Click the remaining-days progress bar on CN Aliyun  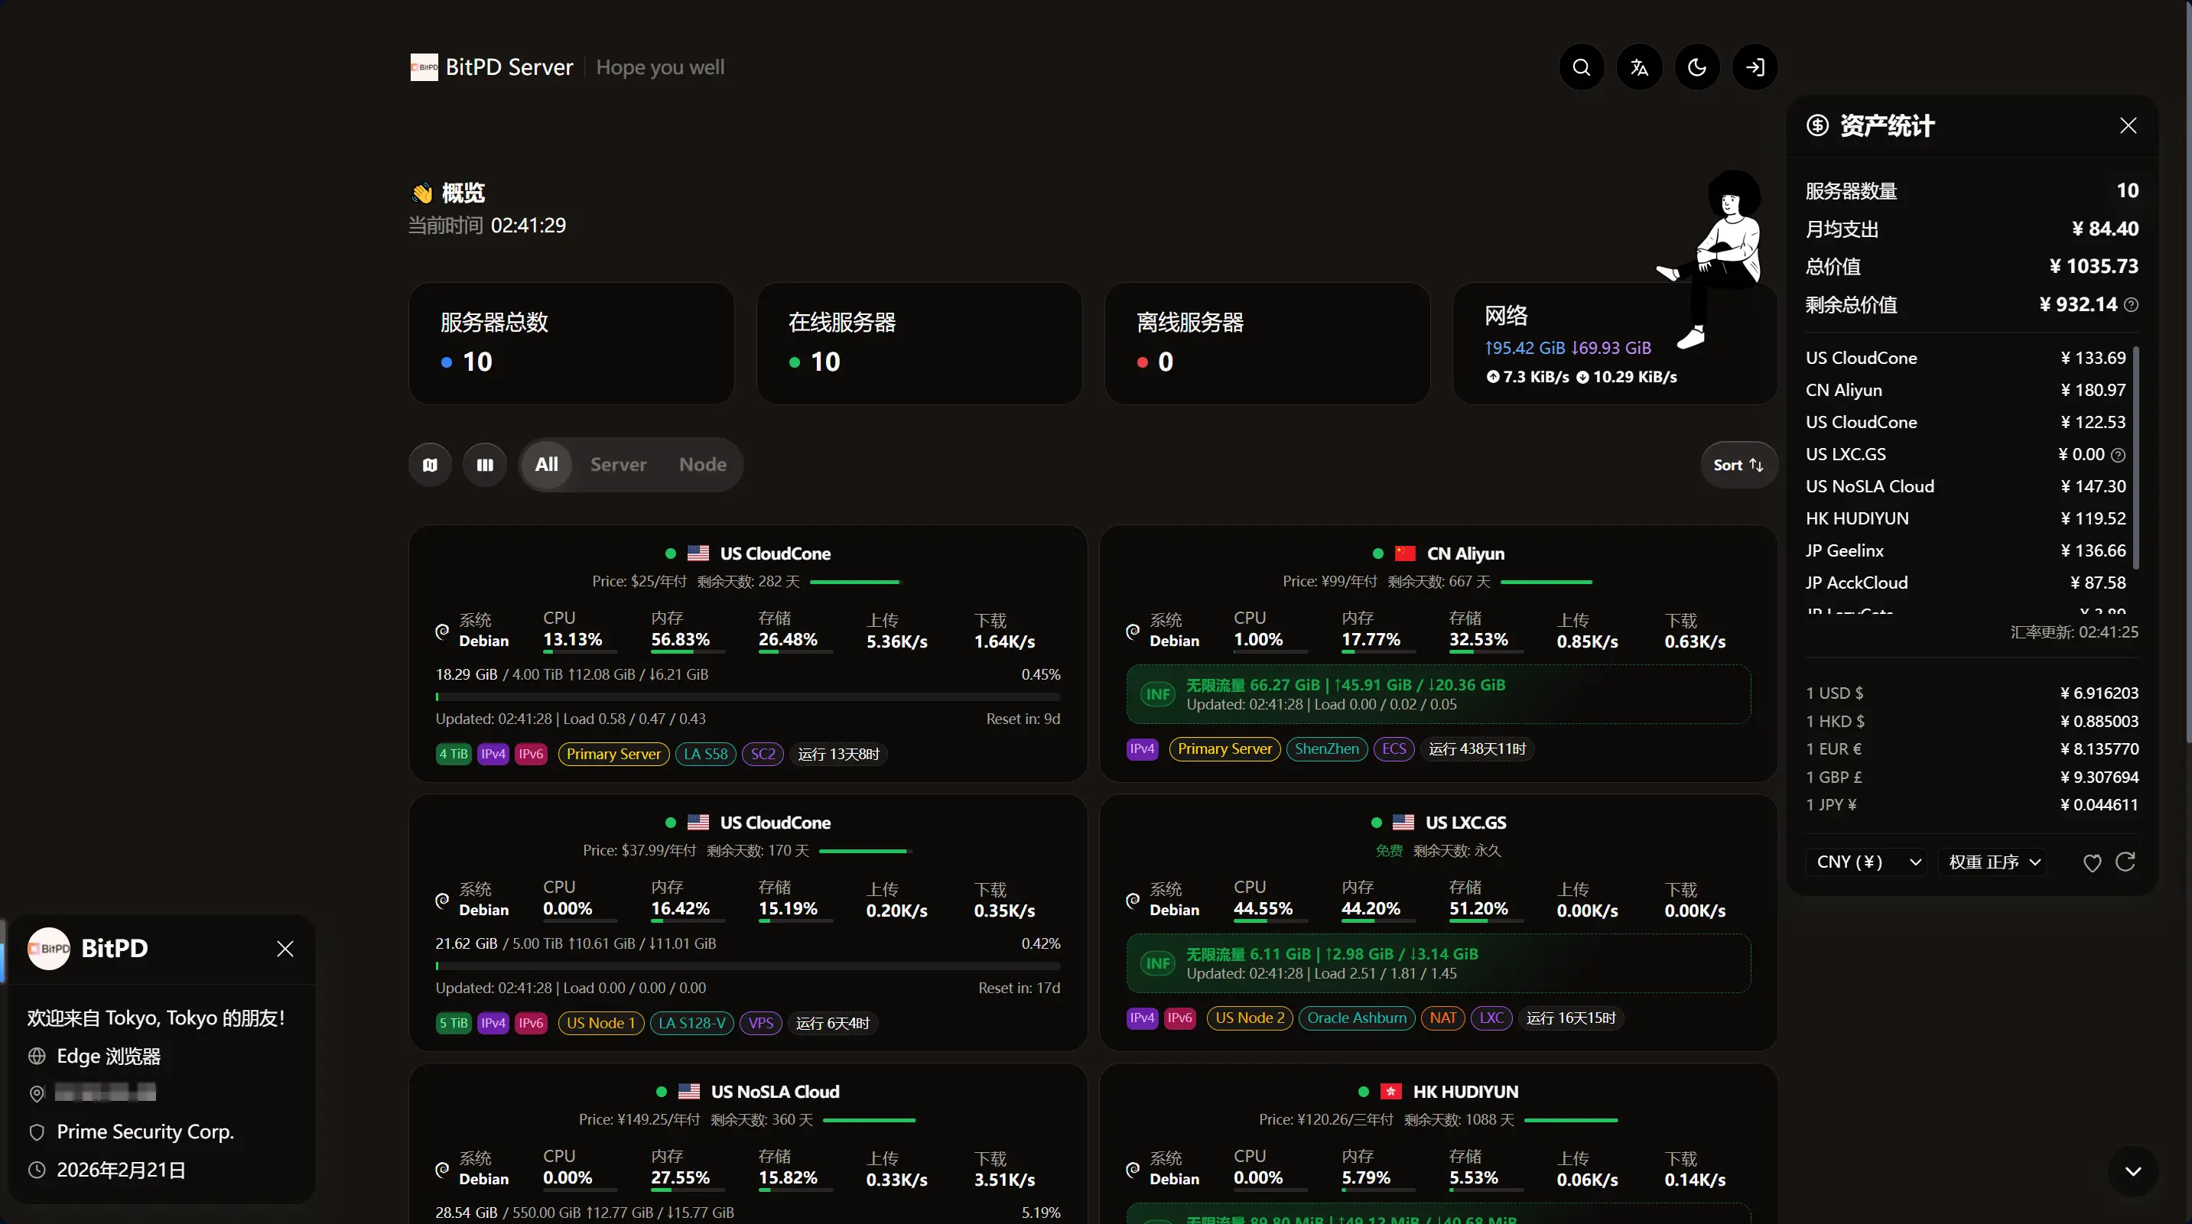coord(1545,582)
